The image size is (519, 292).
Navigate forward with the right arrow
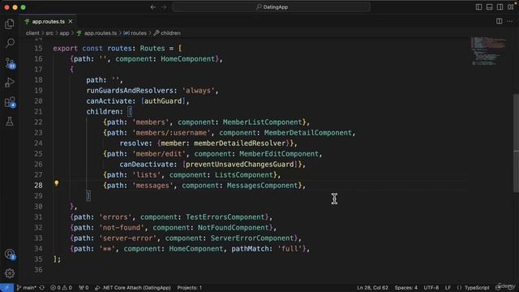[164, 7]
